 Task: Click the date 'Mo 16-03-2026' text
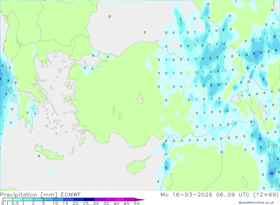pos(186,194)
